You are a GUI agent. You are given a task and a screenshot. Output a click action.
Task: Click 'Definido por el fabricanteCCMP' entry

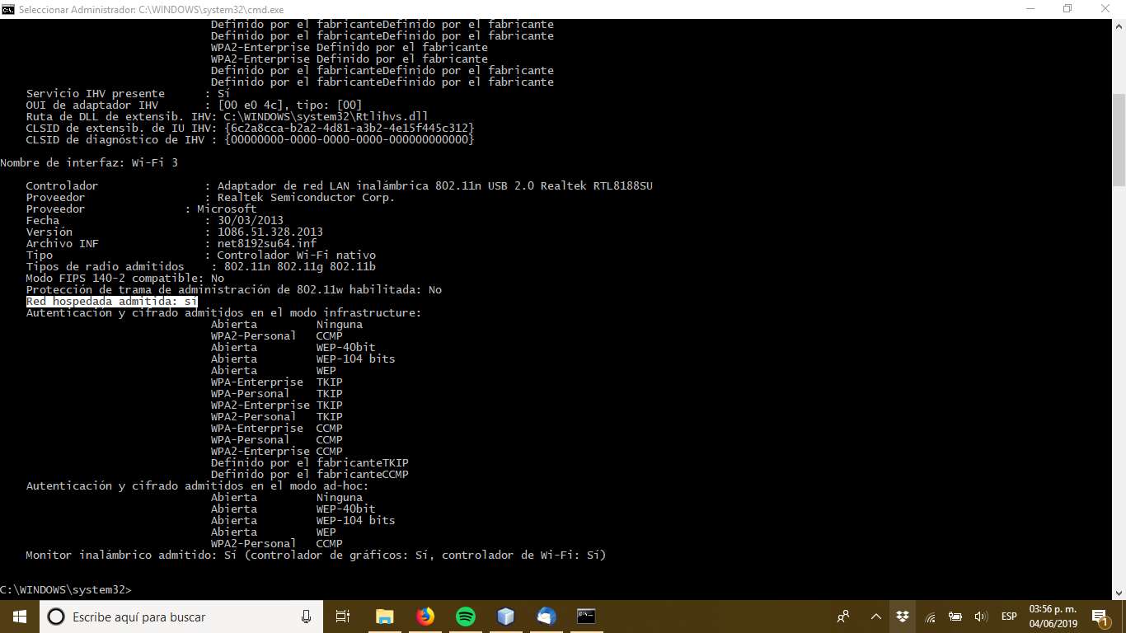tap(310, 475)
